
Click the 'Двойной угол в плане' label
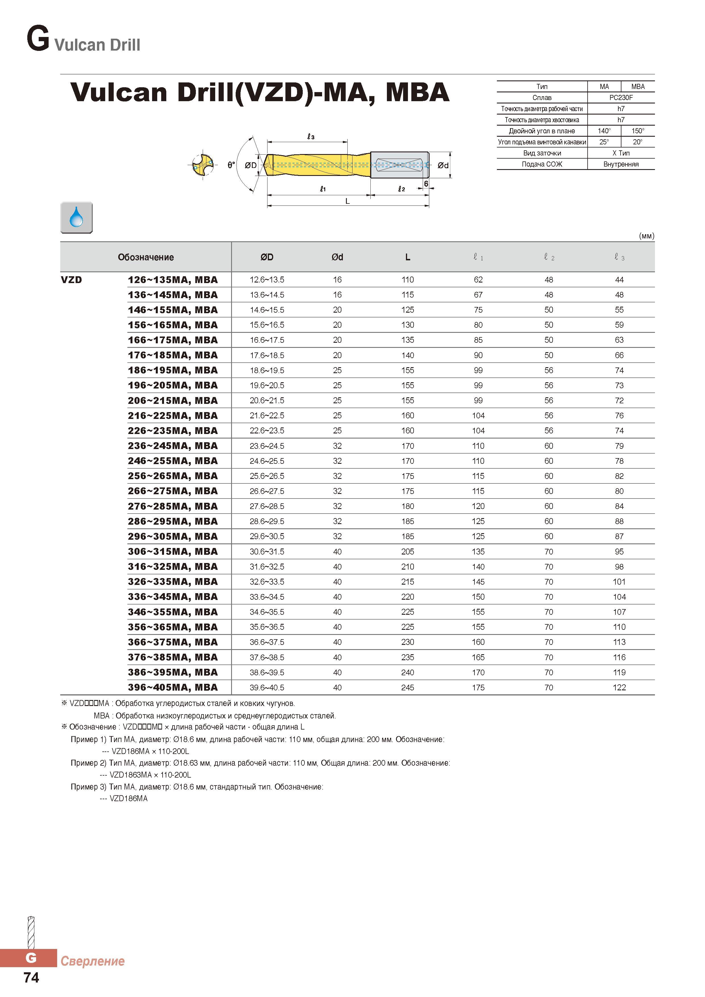pos(542,131)
